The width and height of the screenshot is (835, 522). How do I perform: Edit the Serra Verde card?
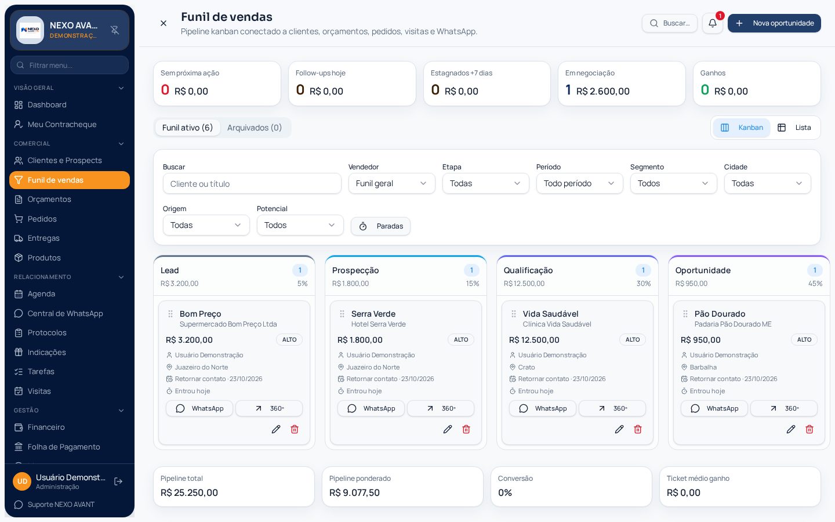[448, 429]
